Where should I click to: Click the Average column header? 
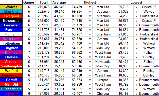pyautogui.click(x=59, y=2)
